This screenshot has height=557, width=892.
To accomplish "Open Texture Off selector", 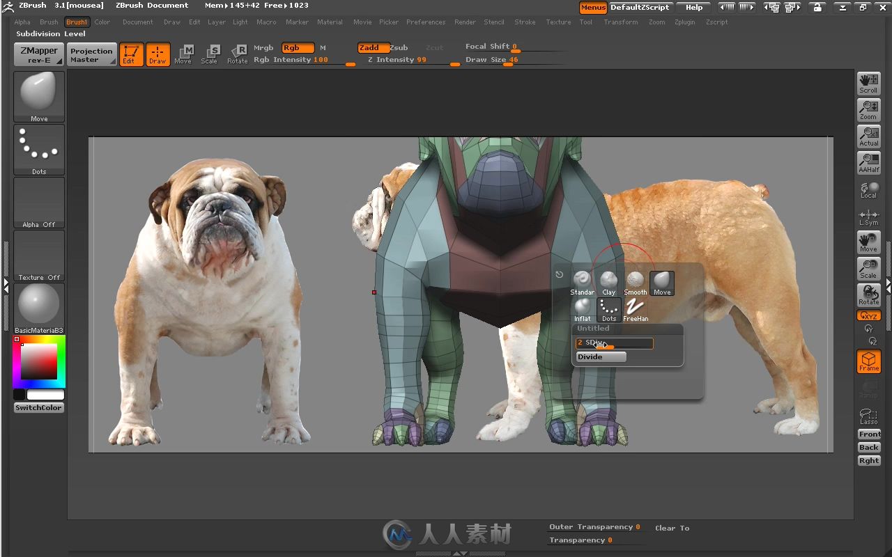I will coord(39,255).
